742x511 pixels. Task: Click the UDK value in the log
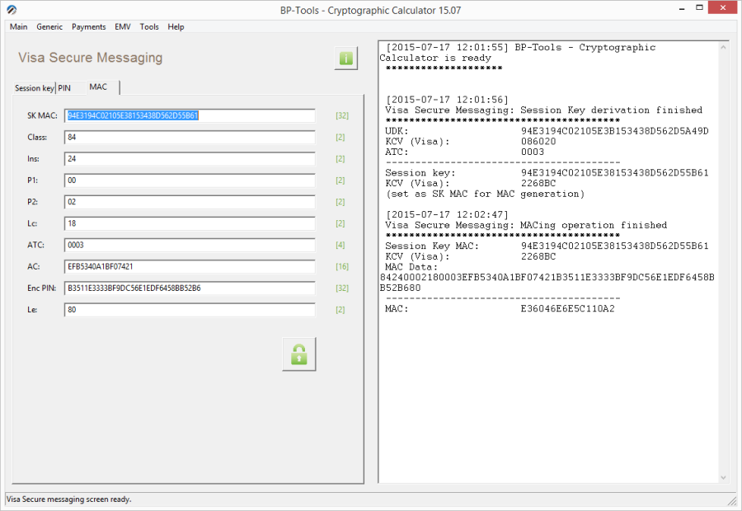[615, 131]
